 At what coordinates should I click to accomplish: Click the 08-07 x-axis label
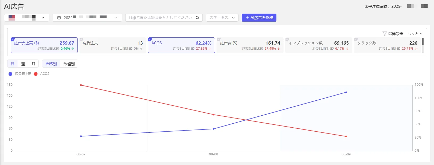tap(81, 154)
